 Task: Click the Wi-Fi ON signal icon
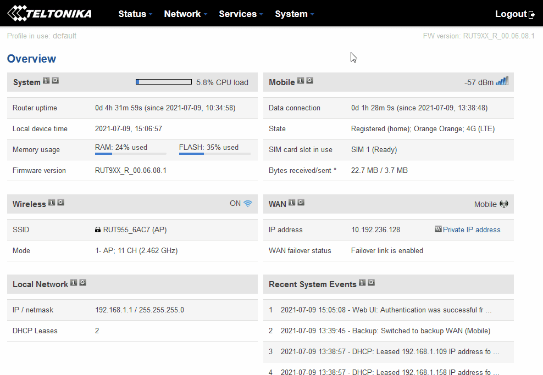[248, 204]
